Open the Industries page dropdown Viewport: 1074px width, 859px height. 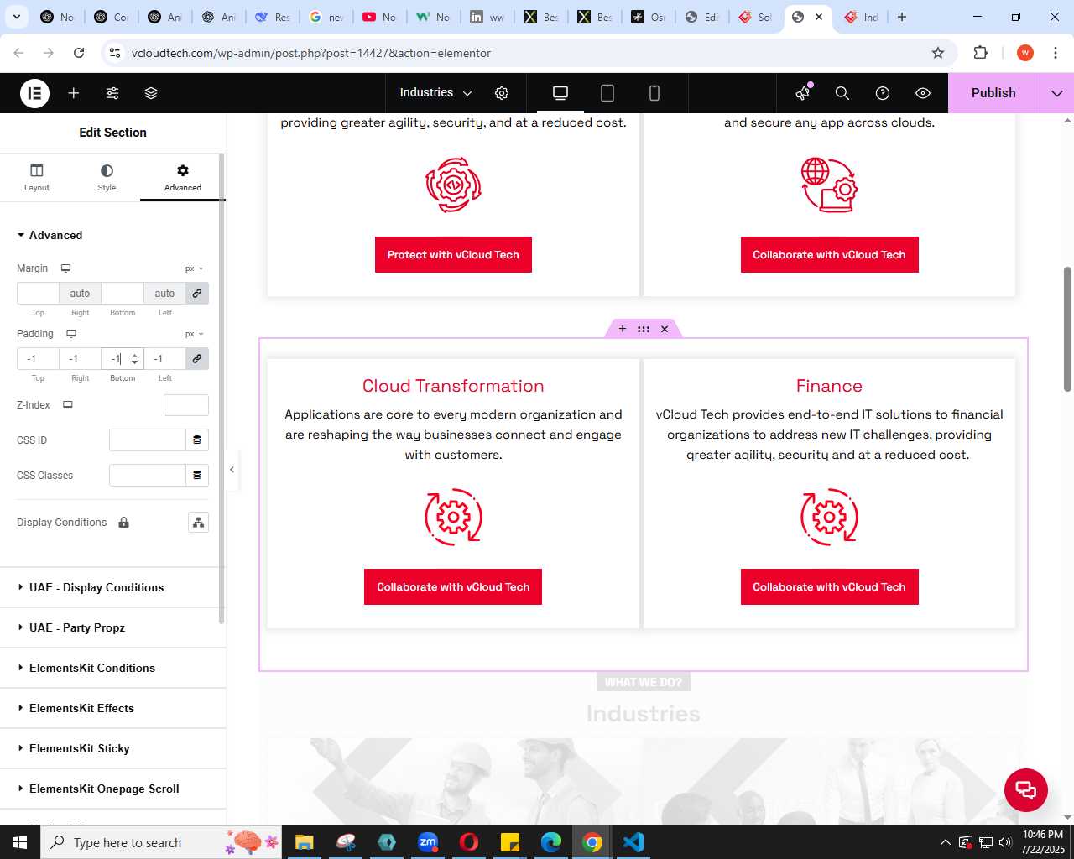click(x=435, y=93)
